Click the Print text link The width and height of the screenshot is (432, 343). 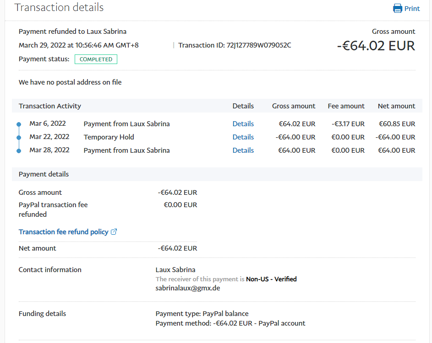tap(412, 9)
